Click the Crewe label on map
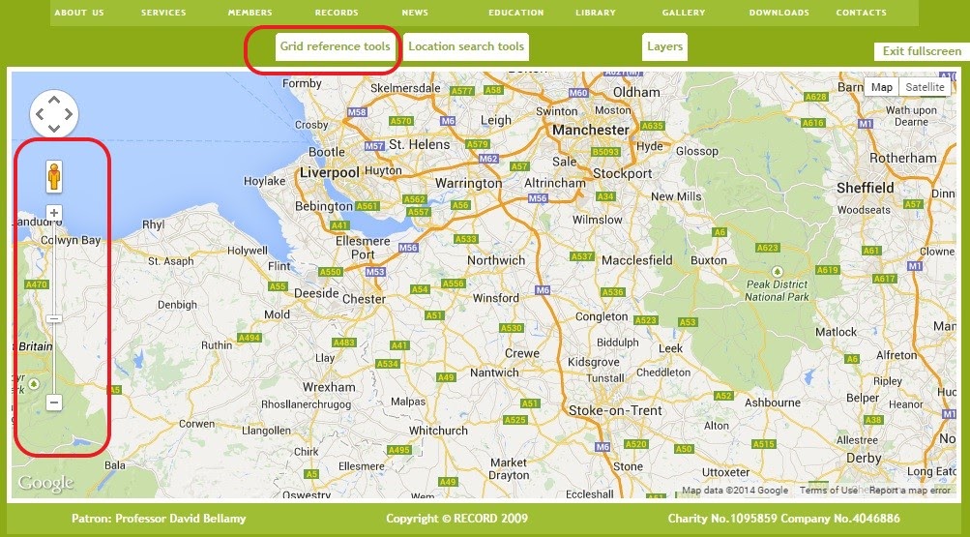The image size is (970, 537). (522, 353)
